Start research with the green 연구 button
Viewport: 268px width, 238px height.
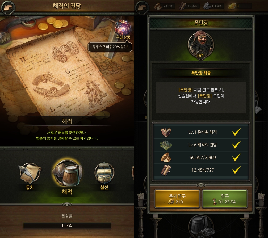[x=225, y=199]
